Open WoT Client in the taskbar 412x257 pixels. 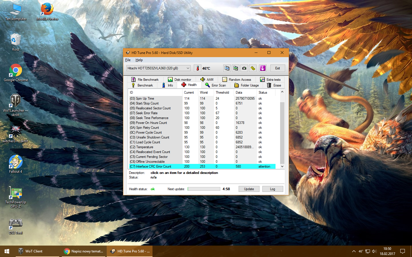pos(37,251)
